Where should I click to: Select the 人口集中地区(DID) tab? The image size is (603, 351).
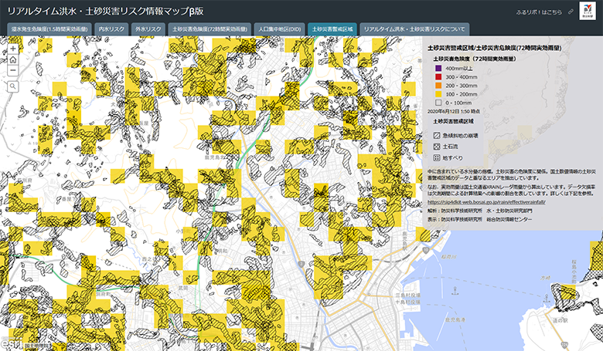(x=278, y=29)
